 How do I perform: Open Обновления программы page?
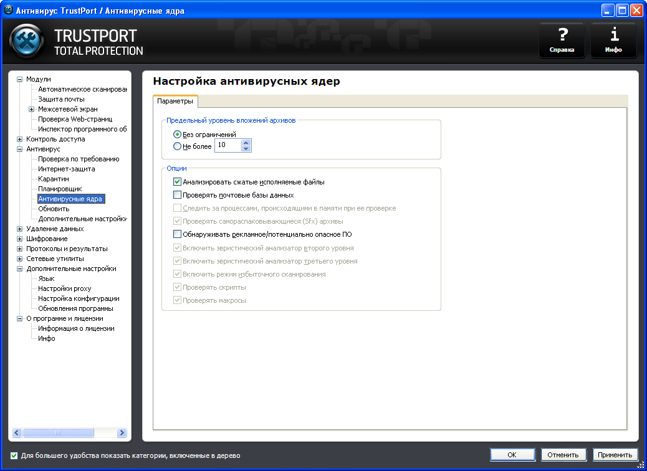pos(75,308)
